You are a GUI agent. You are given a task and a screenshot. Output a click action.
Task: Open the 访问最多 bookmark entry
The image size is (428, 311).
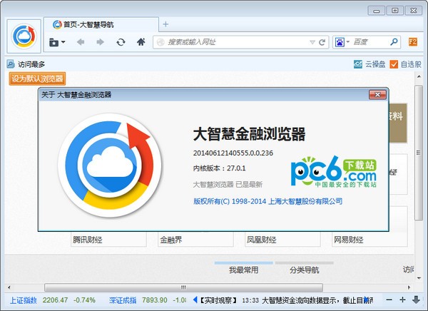point(26,64)
